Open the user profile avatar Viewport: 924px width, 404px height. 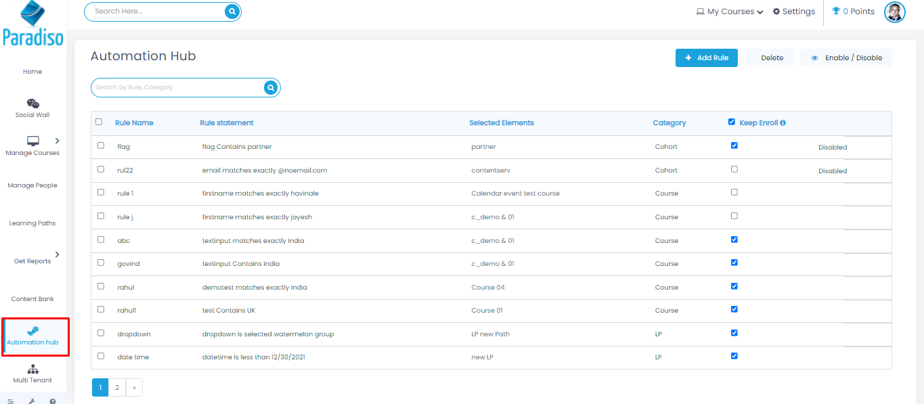pyautogui.click(x=894, y=12)
